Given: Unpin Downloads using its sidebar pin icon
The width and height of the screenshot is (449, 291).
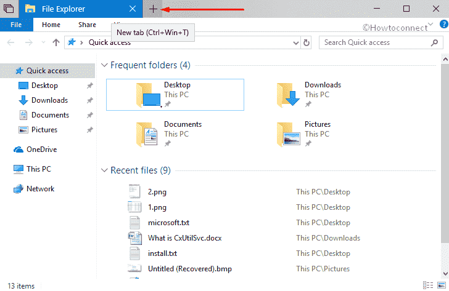Looking at the screenshot, I should click(89, 100).
